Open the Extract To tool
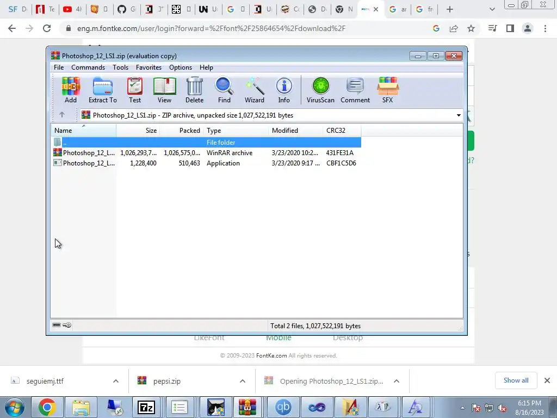The height and width of the screenshot is (418, 557). (x=103, y=90)
